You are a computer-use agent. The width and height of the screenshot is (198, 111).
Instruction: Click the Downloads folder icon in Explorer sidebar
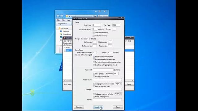[x=61, y=34]
